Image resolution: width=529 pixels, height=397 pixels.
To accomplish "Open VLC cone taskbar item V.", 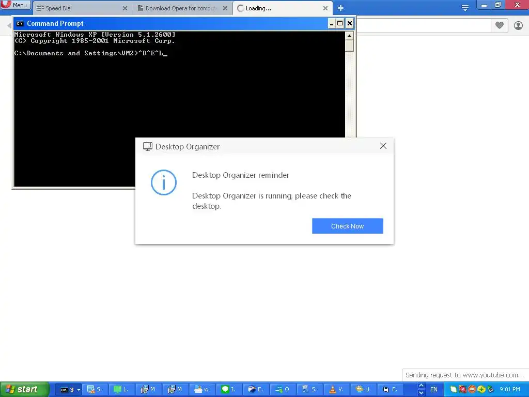I will tap(337, 390).
